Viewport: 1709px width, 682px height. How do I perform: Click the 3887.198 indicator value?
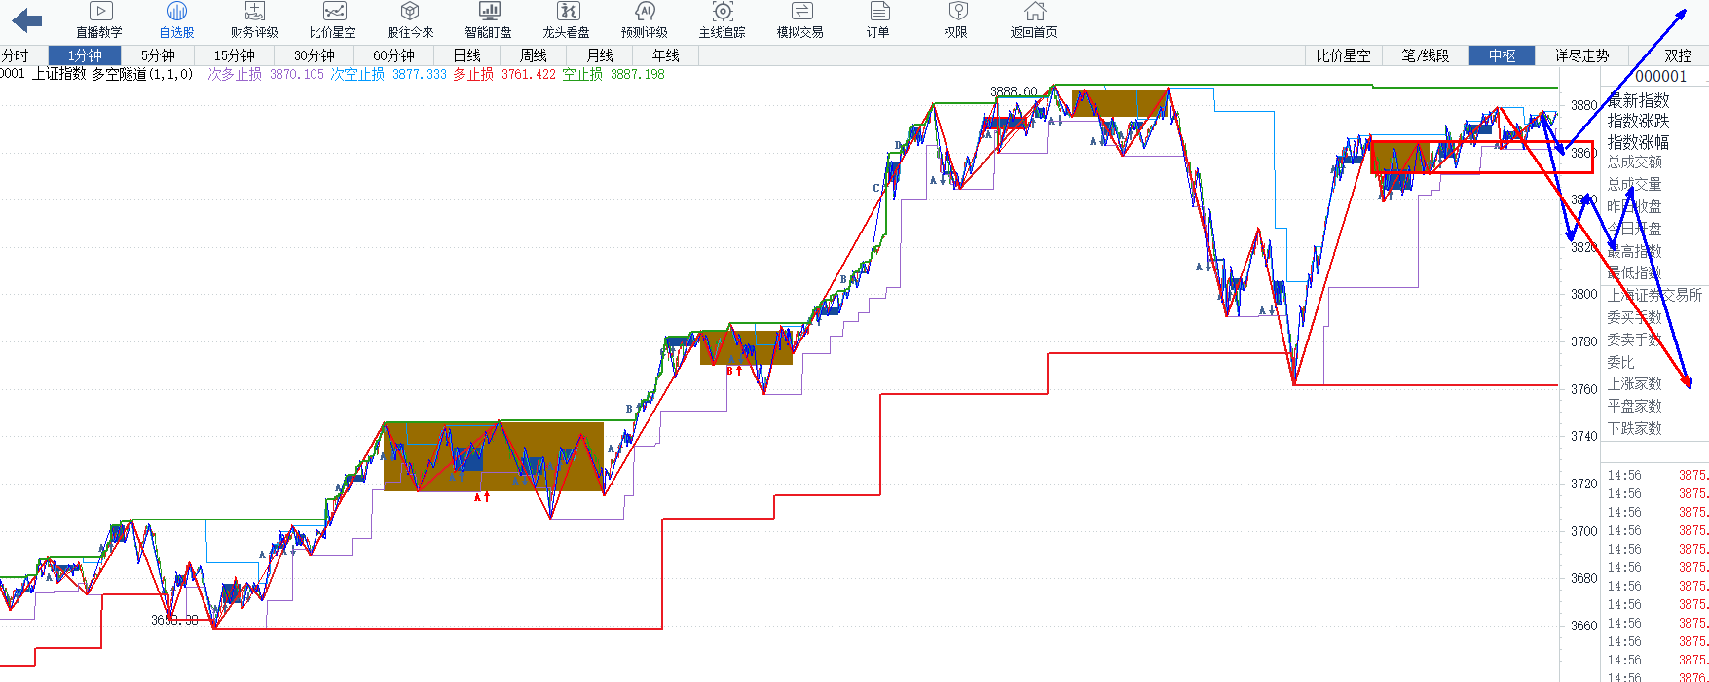click(x=638, y=74)
